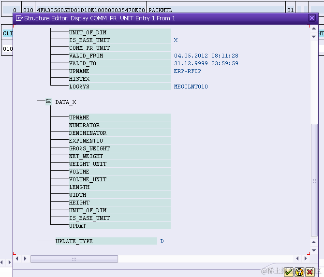324x277 pixels.
Task: Click the PACKMTL cell in background table
Action: pos(216,10)
